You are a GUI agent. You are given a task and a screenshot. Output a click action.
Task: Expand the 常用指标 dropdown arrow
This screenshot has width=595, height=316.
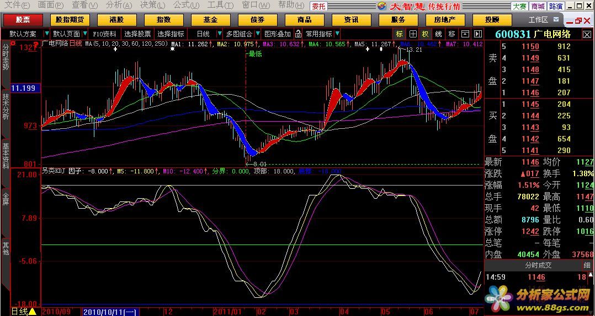point(337,34)
